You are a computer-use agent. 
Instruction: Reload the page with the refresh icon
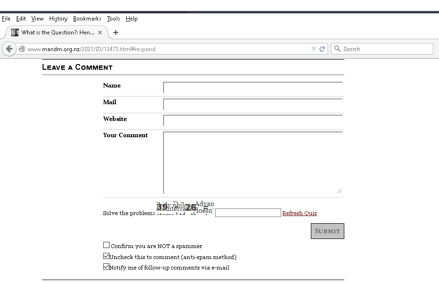(x=322, y=49)
